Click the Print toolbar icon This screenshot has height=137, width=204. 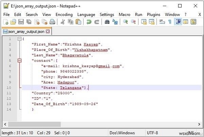tap(52, 22)
